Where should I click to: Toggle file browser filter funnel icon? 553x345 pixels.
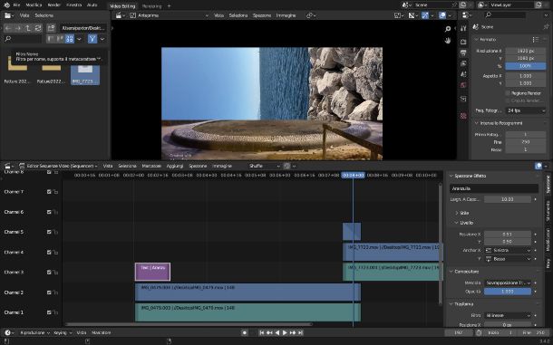[x=92, y=39]
